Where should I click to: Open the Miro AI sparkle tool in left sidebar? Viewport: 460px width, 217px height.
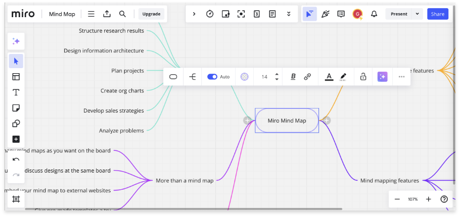16,41
